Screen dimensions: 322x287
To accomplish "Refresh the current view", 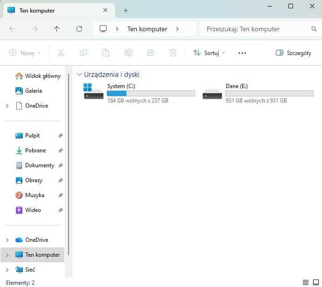I will click(x=79, y=29).
